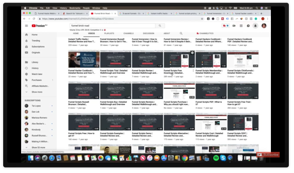Switch to the funnel scripts pricing browser tab
Image resolution: width=294 pixels, height=173 pixels.
(x=188, y=14)
